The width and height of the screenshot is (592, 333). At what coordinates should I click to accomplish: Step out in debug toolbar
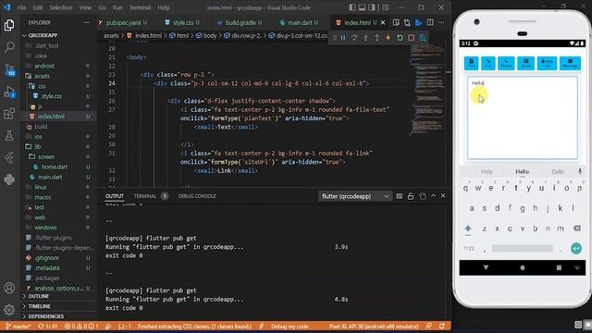coord(376,38)
